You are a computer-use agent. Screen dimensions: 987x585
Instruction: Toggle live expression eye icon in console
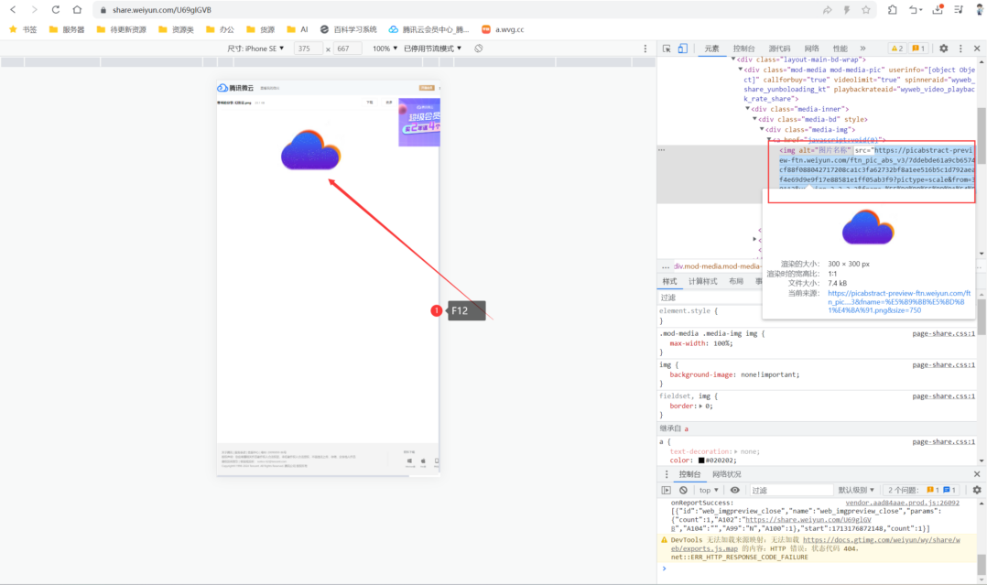(734, 490)
